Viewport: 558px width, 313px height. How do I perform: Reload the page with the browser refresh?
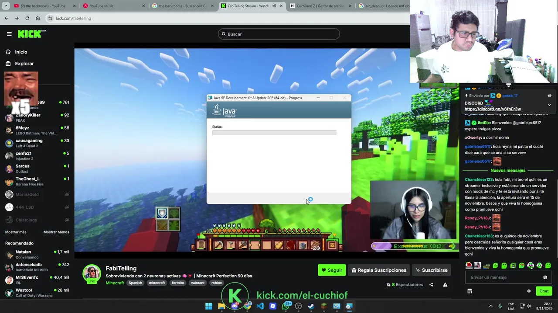[27, 18]
